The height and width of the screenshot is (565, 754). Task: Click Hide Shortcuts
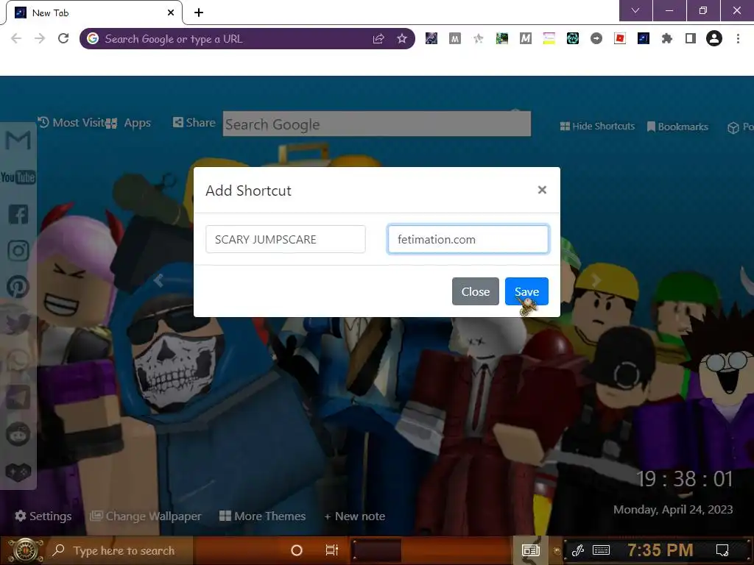[x=597, y=127]
